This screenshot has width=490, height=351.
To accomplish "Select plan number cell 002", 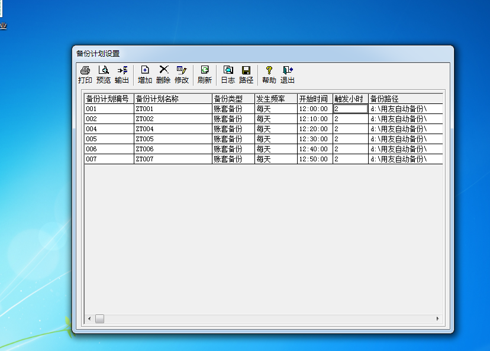I will click(109, 119).
